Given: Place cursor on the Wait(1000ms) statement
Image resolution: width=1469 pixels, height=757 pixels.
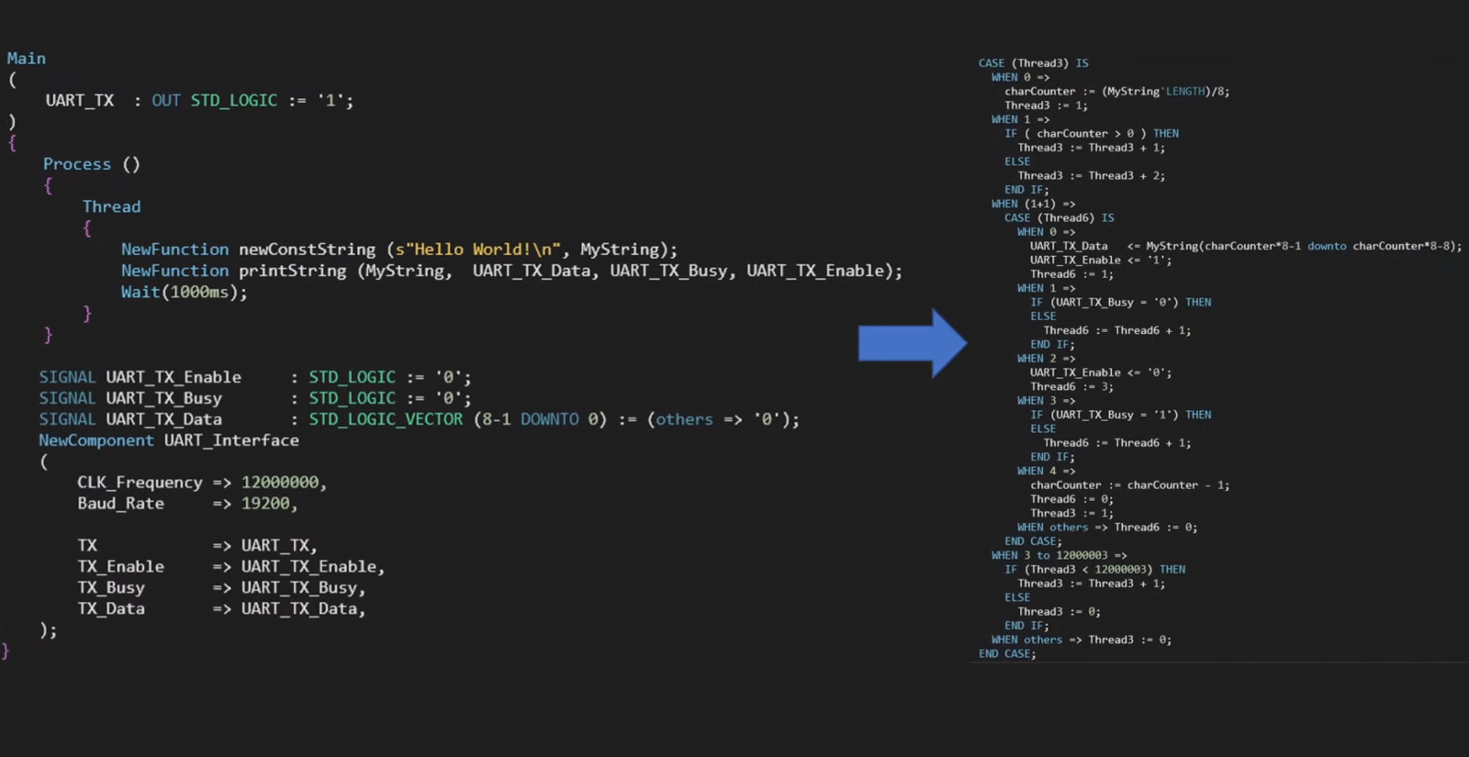Looking at the screenshot, I should click(x=184, y=292).
